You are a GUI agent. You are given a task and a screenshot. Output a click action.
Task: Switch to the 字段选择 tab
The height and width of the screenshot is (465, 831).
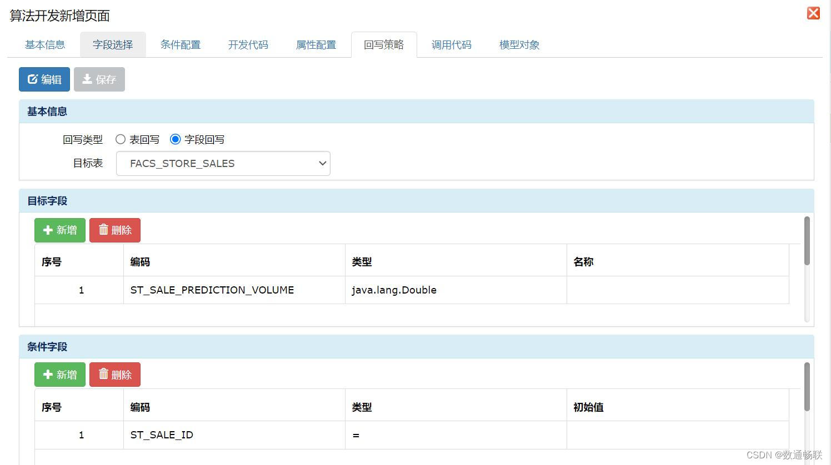(113, 45)
